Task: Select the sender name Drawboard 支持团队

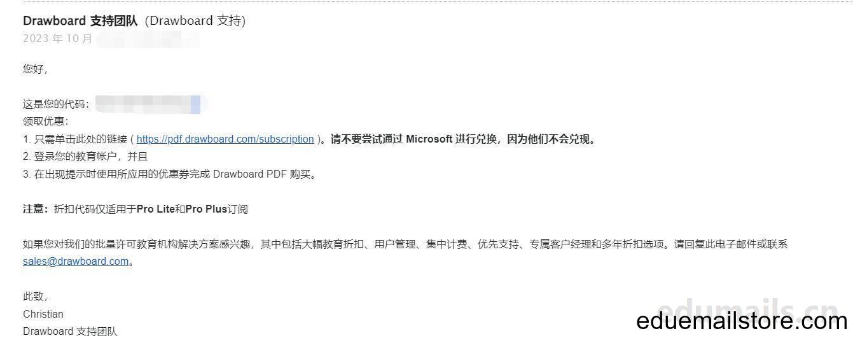Action: click(x=80, y=20)
